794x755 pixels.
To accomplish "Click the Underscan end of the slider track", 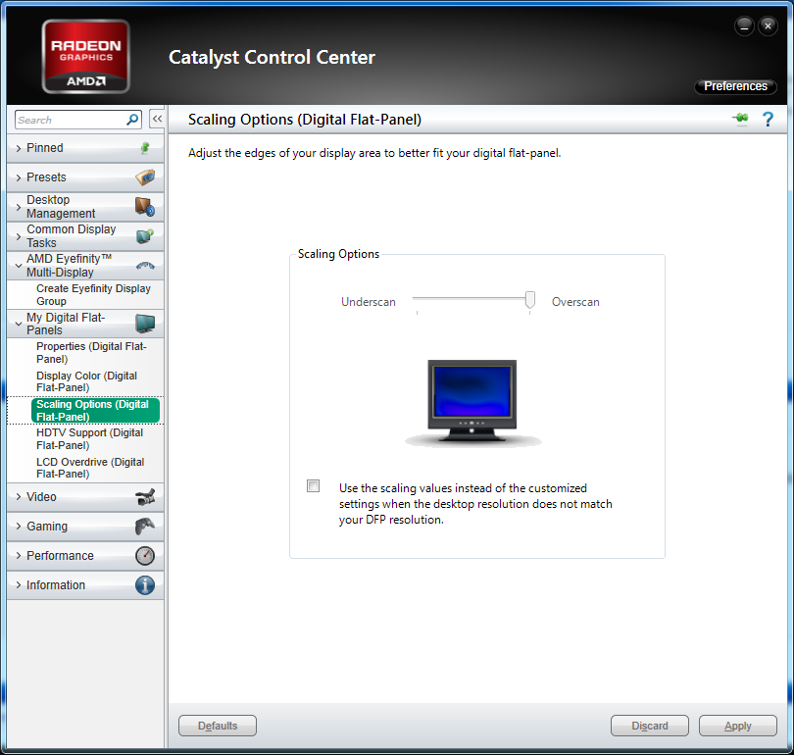I will [x=418, y=299].
